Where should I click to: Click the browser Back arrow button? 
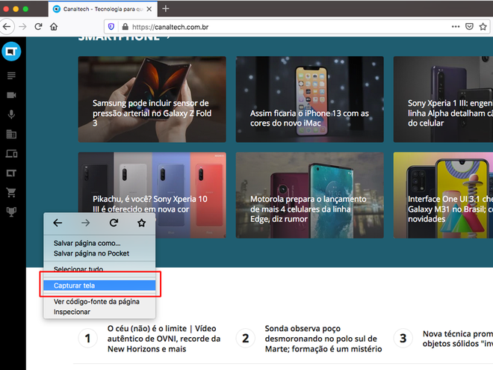pyautogui.click(x=7, y=27)
